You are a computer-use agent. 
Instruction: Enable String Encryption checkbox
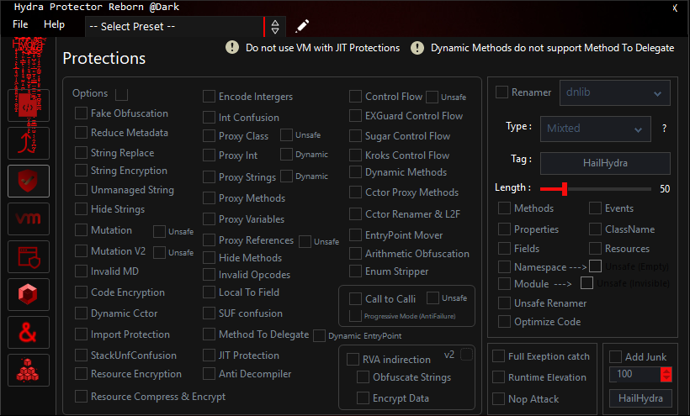pos(82,171)
